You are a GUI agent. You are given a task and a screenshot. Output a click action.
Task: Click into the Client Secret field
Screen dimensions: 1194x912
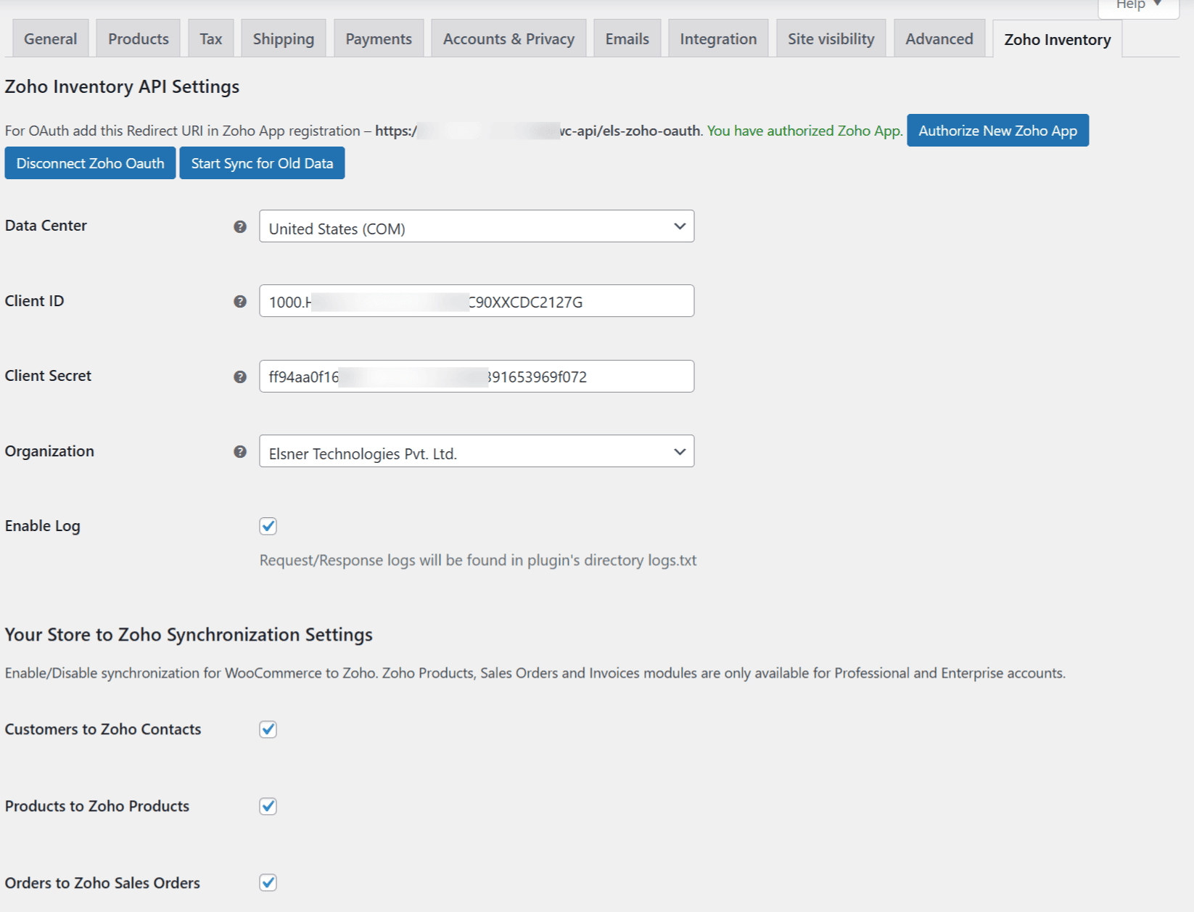pos(476,377)
